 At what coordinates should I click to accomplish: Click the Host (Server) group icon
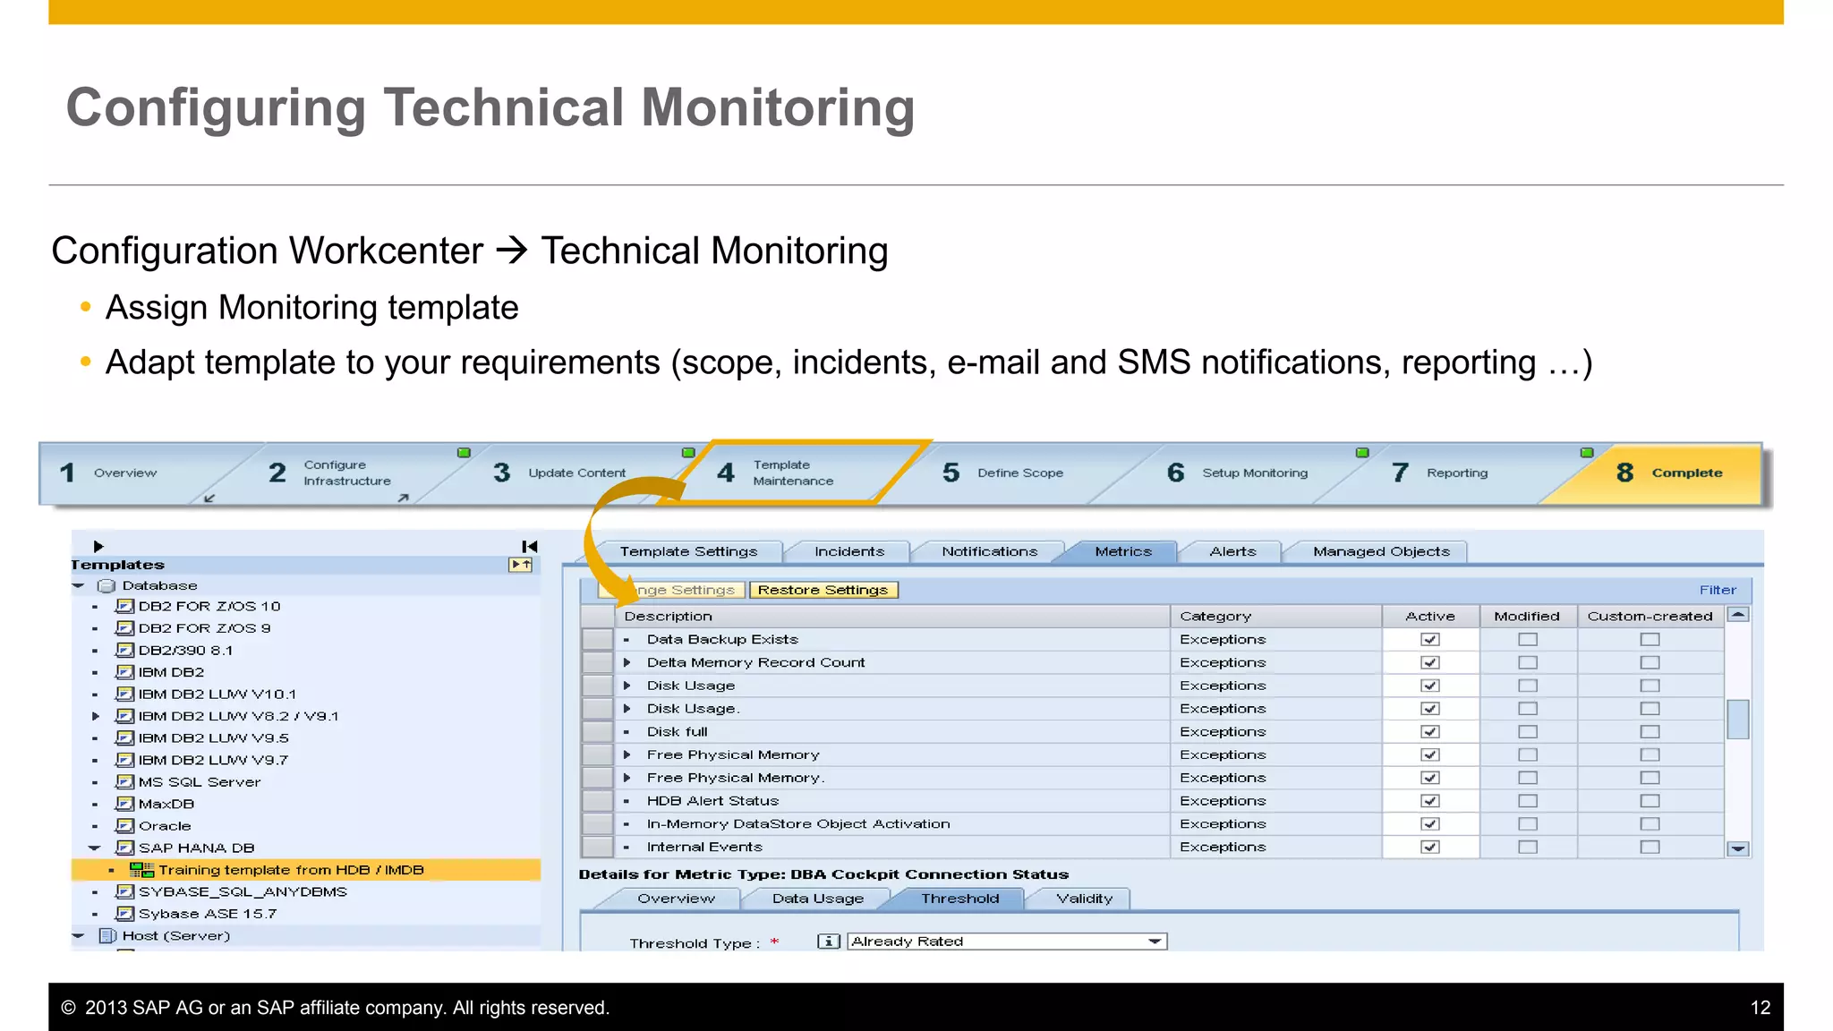click(107, 935)
